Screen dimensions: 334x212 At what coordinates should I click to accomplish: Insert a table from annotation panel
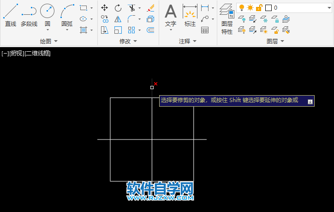[x=205, y=30]
